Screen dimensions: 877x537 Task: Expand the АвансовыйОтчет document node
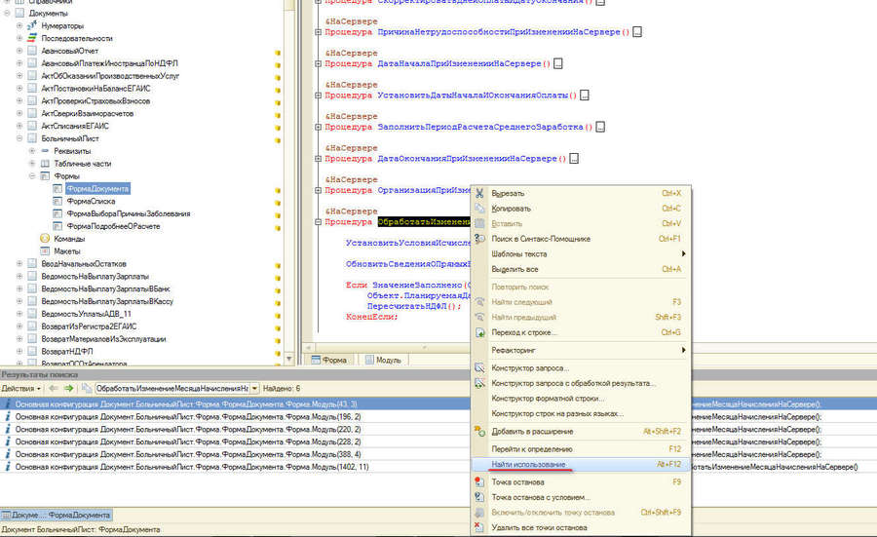tap(19, 51)
